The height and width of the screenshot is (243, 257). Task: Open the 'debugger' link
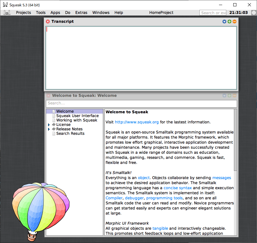[134, 198]
